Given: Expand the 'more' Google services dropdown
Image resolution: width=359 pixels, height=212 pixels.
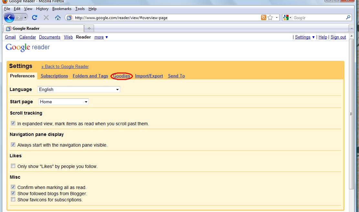Looking at the screenshot, I should pos(101,37).
